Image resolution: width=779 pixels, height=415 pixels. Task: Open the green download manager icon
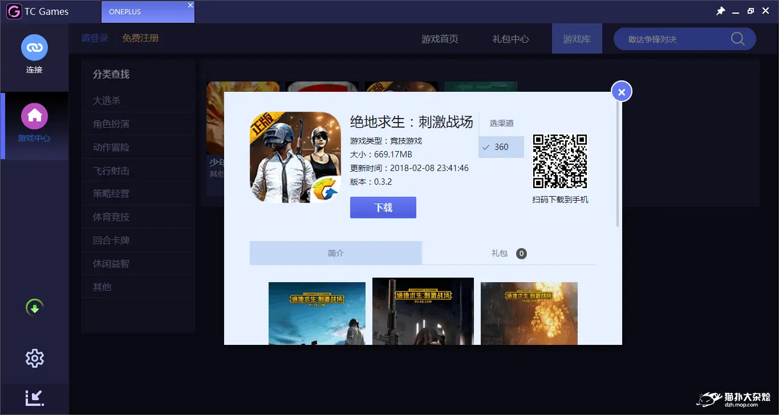click(x=35, y=308)
